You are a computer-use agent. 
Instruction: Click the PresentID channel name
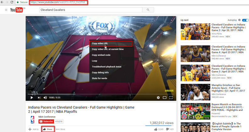coord(216,113)
